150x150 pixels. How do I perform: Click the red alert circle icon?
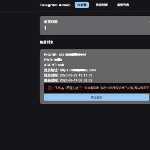(x=50, y=88)
